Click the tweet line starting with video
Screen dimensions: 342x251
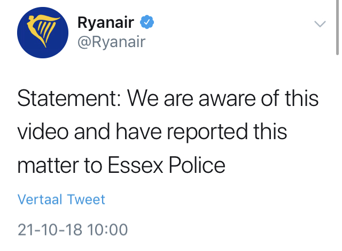(x=152, y=132)
